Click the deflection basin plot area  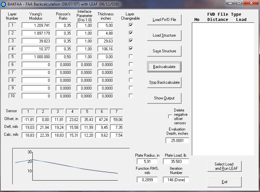[x=71, y=166]
